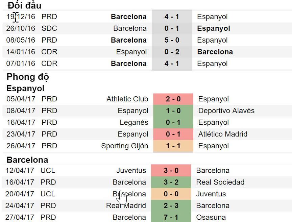Click Osasuna team name
Screen dimensions: 292x222
pyautogui.click(x=211, y=217)
